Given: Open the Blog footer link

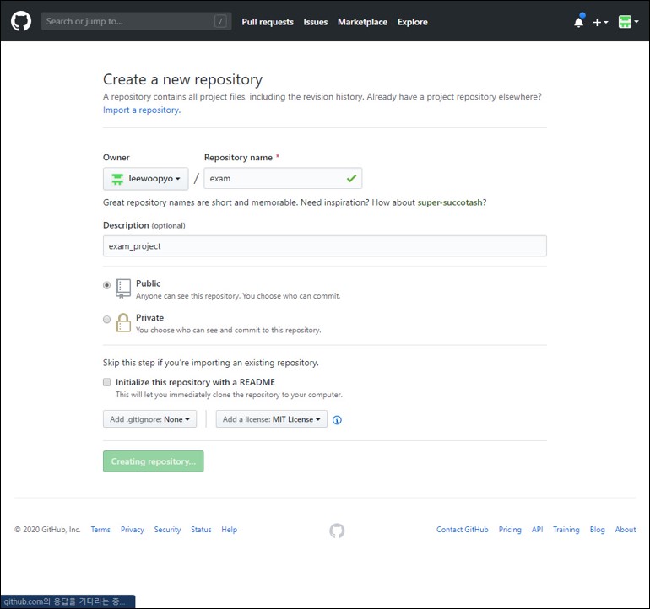Looking at the screenshot, I should (598, 530).
